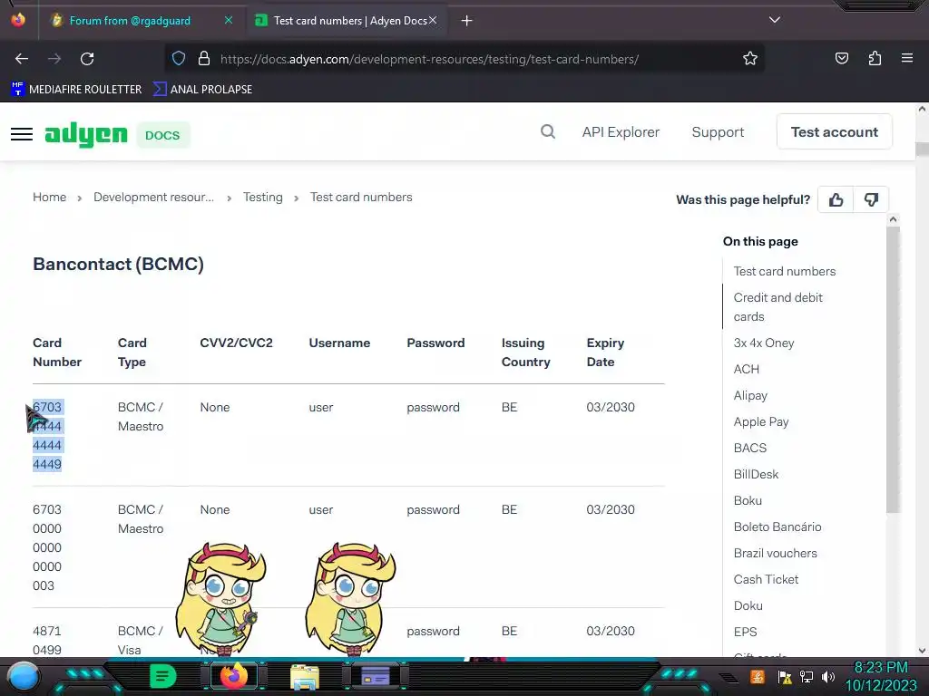The width and height of the screenshot is (929, 696).
Task: Click the Firefox taskbar icon
Action: 233,676
